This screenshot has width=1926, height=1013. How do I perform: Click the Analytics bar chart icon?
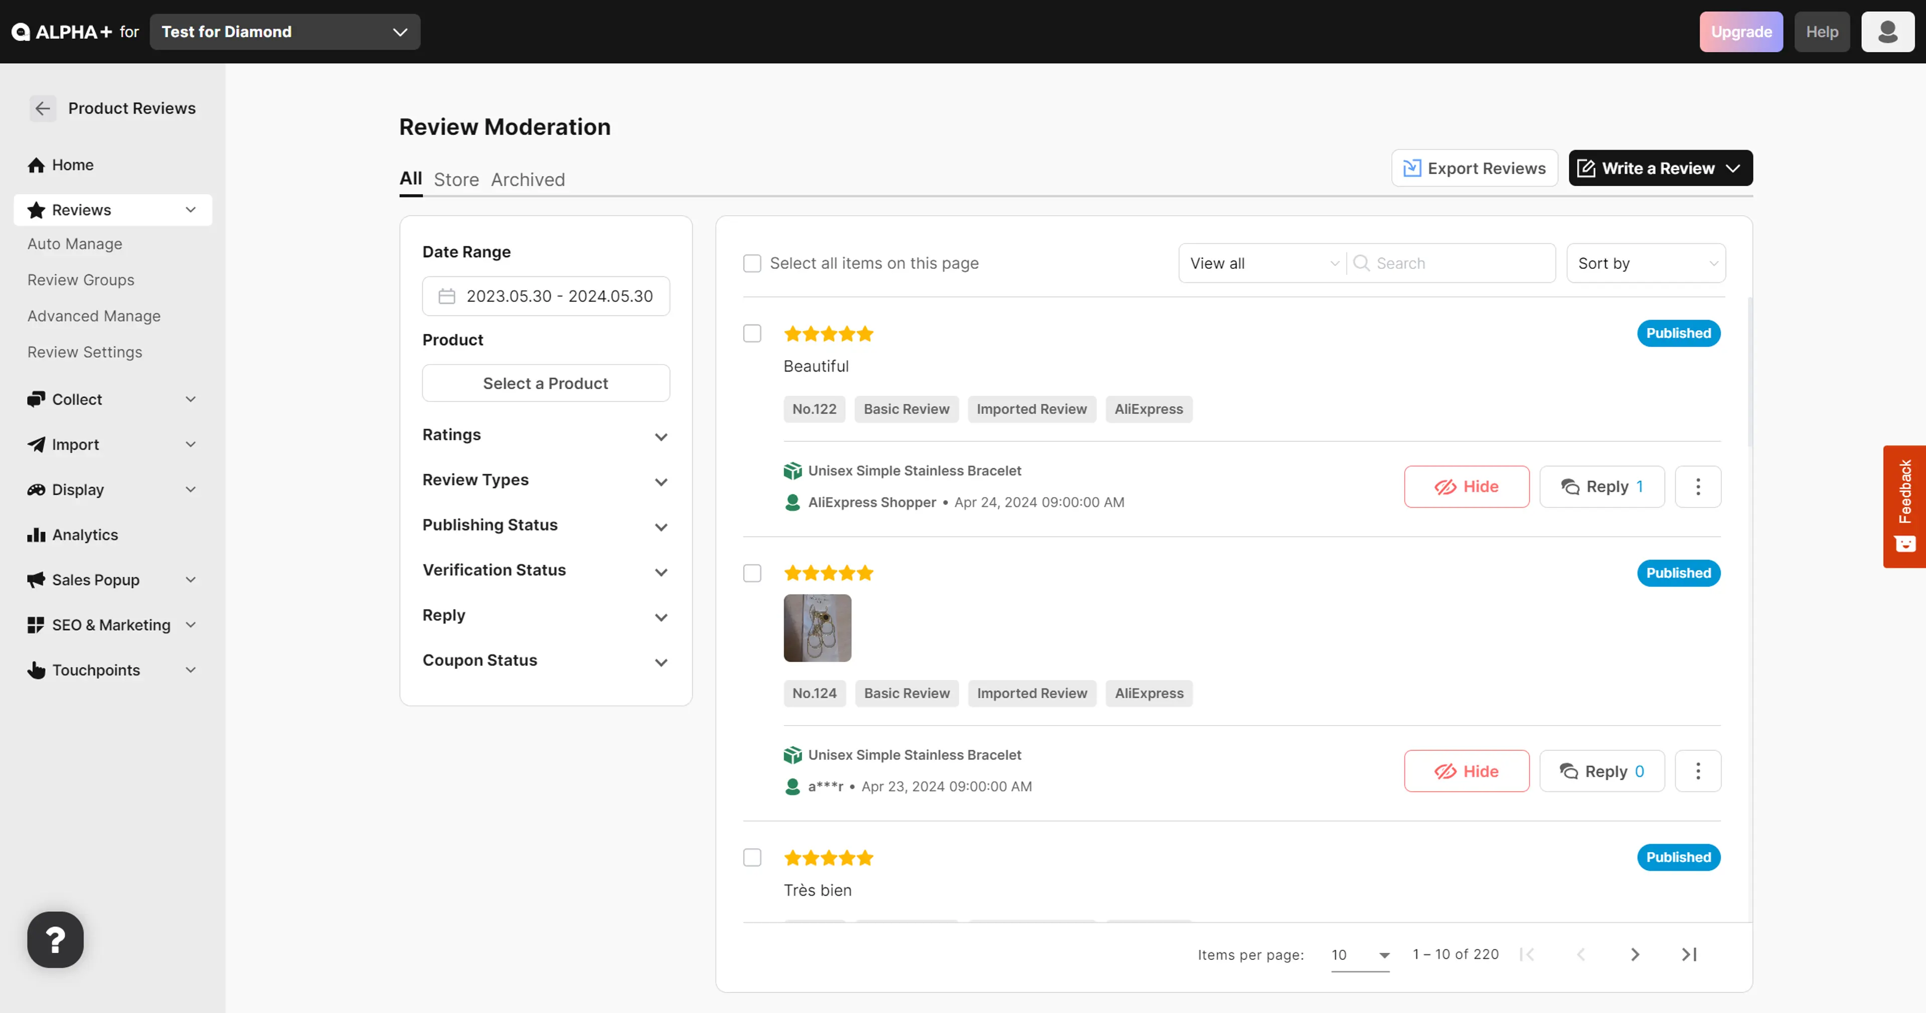click(x=36, y=535)
